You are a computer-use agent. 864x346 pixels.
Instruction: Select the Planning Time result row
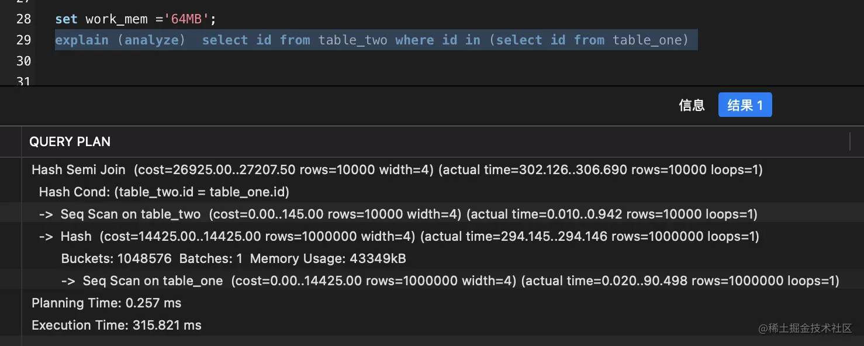[106, 303]
